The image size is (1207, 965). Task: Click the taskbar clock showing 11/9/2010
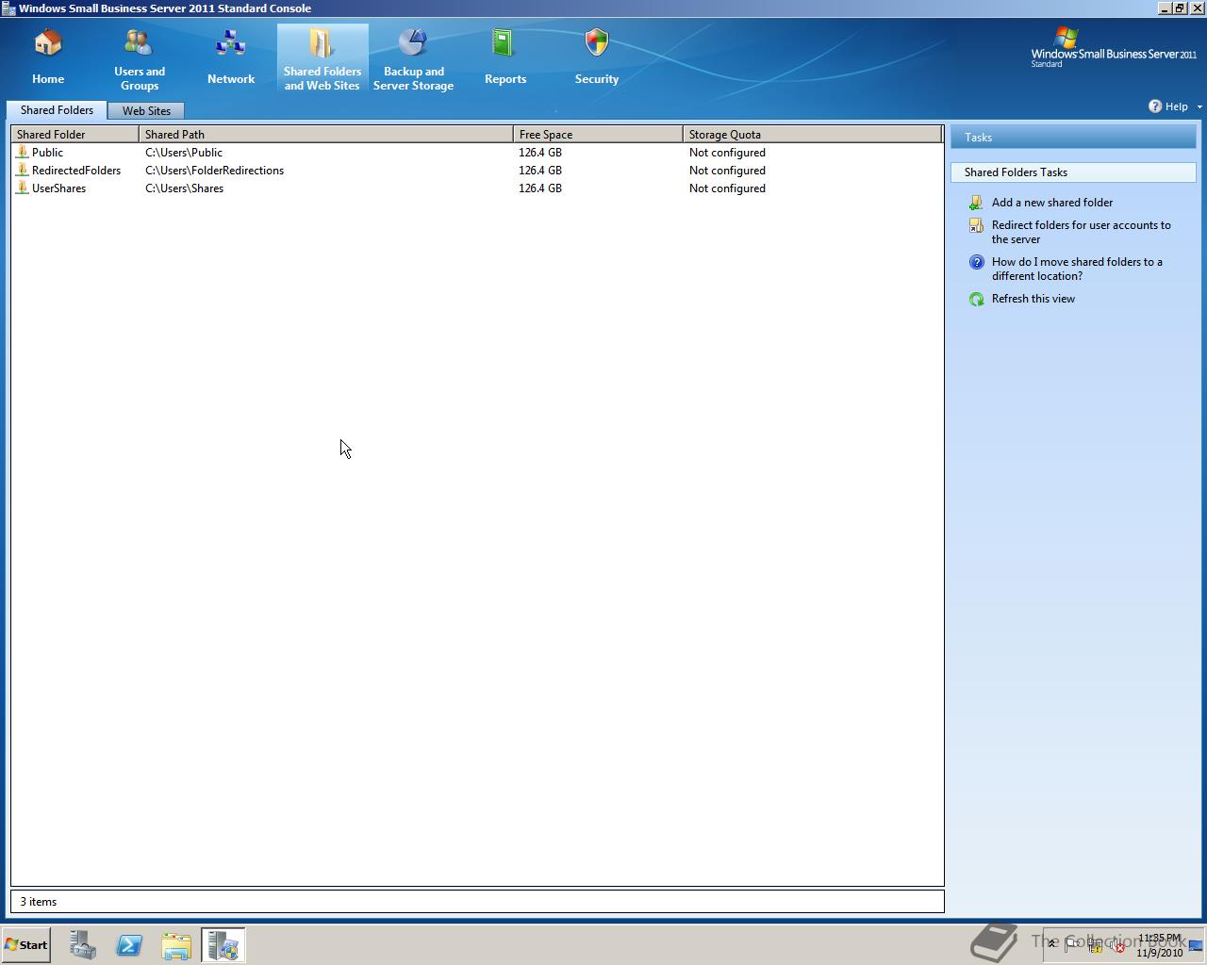[x=1159, y=945]
